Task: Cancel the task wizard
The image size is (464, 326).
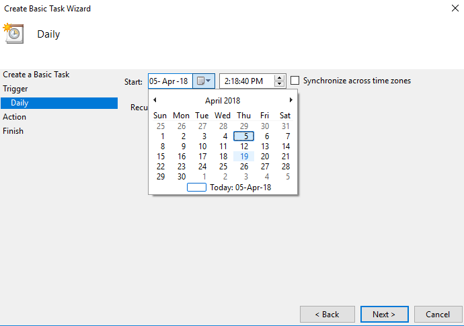Action: tap(437, 314)
